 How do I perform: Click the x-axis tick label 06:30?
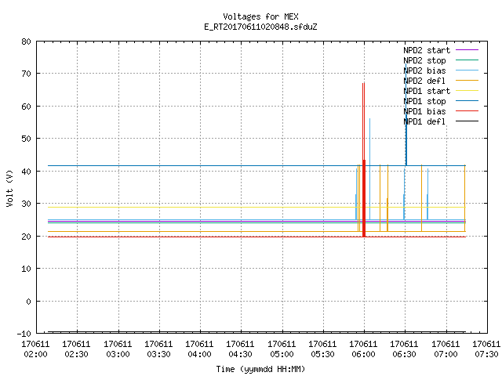click(404, 354)
